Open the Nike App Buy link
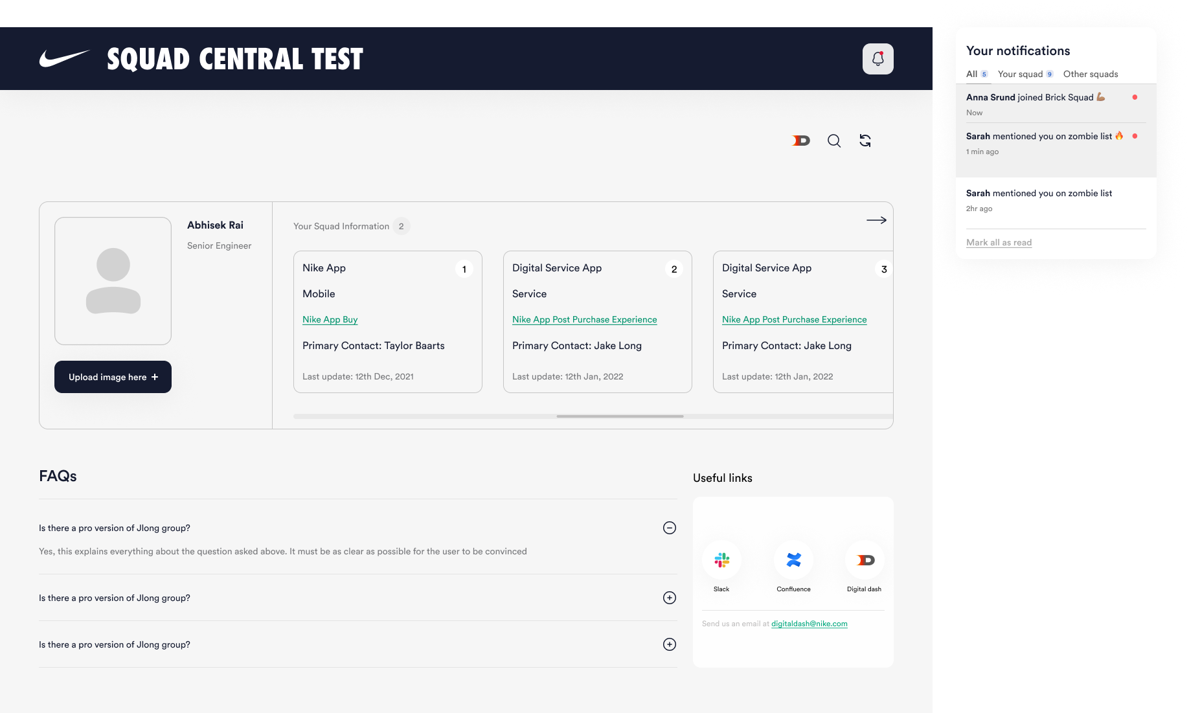Image resolution: width=1189 pixels, height=713 pixels. pyautogui.click(x=330, y=319)
